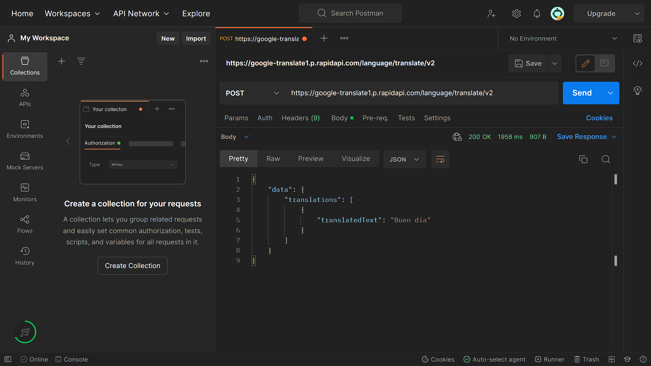The width and height of the screenshot is (651, 366).
Task: Open the Cookies link near request tabs
Action: 599,118
